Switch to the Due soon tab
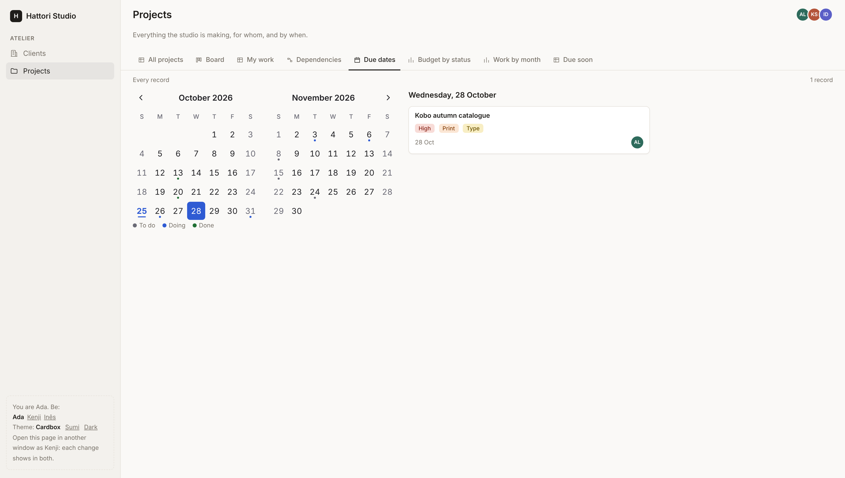Screen dimensions: 845x478 [573, 60]
